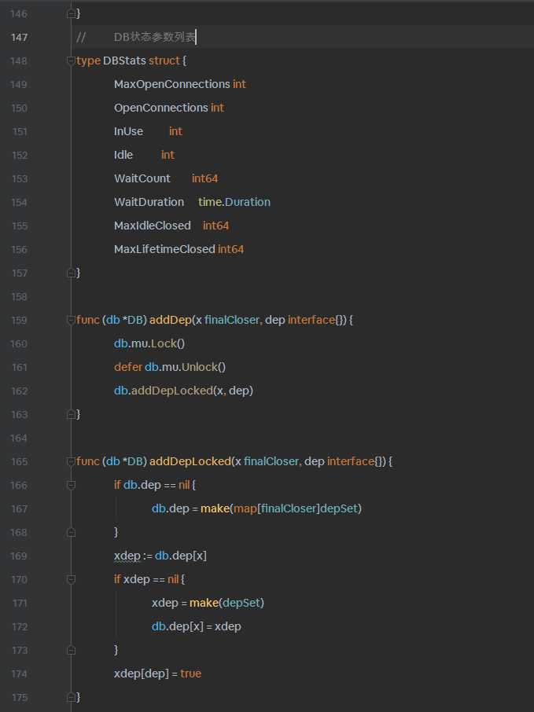The width and height of the screenshot is (534, 712).
Task: Click db.addDepLocked(x, dep) call
Action: [183, 391]
